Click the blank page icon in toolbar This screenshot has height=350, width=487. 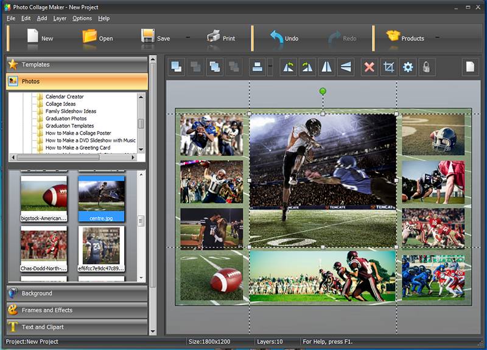(x=471, y=67)
